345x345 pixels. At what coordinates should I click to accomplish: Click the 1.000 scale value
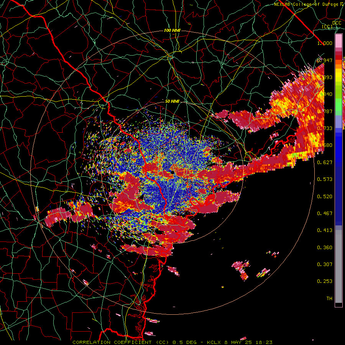pos(325,43)
